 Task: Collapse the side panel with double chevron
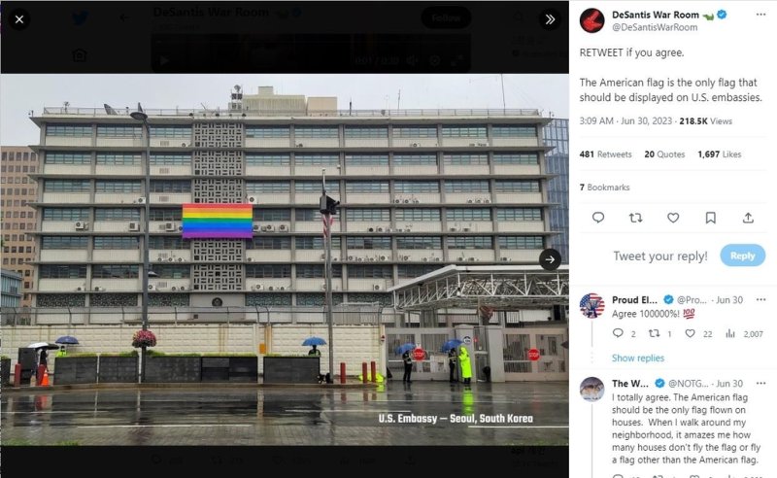click(x=550, y=19)
